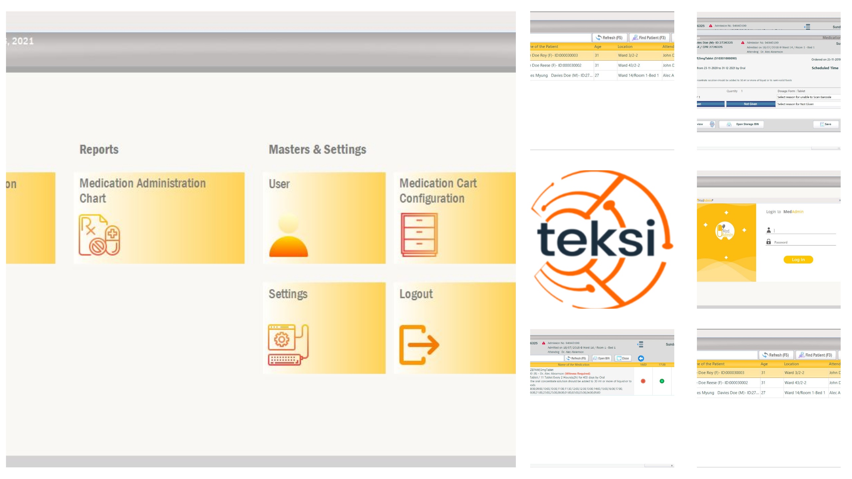852x479 pixels.
Task: Click the yellow Log In button
Action: coord(798,260)
